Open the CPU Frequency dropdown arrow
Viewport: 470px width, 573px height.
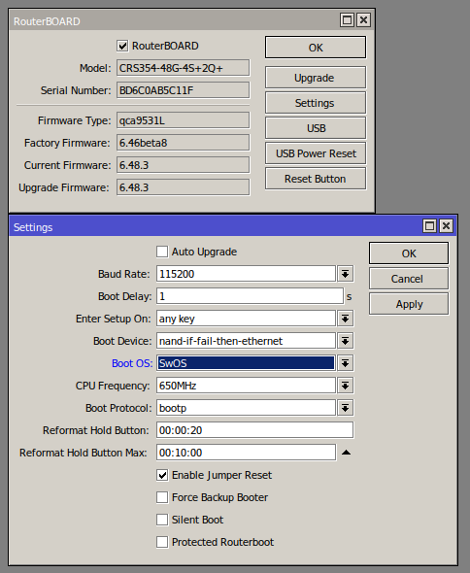point(345,386)
